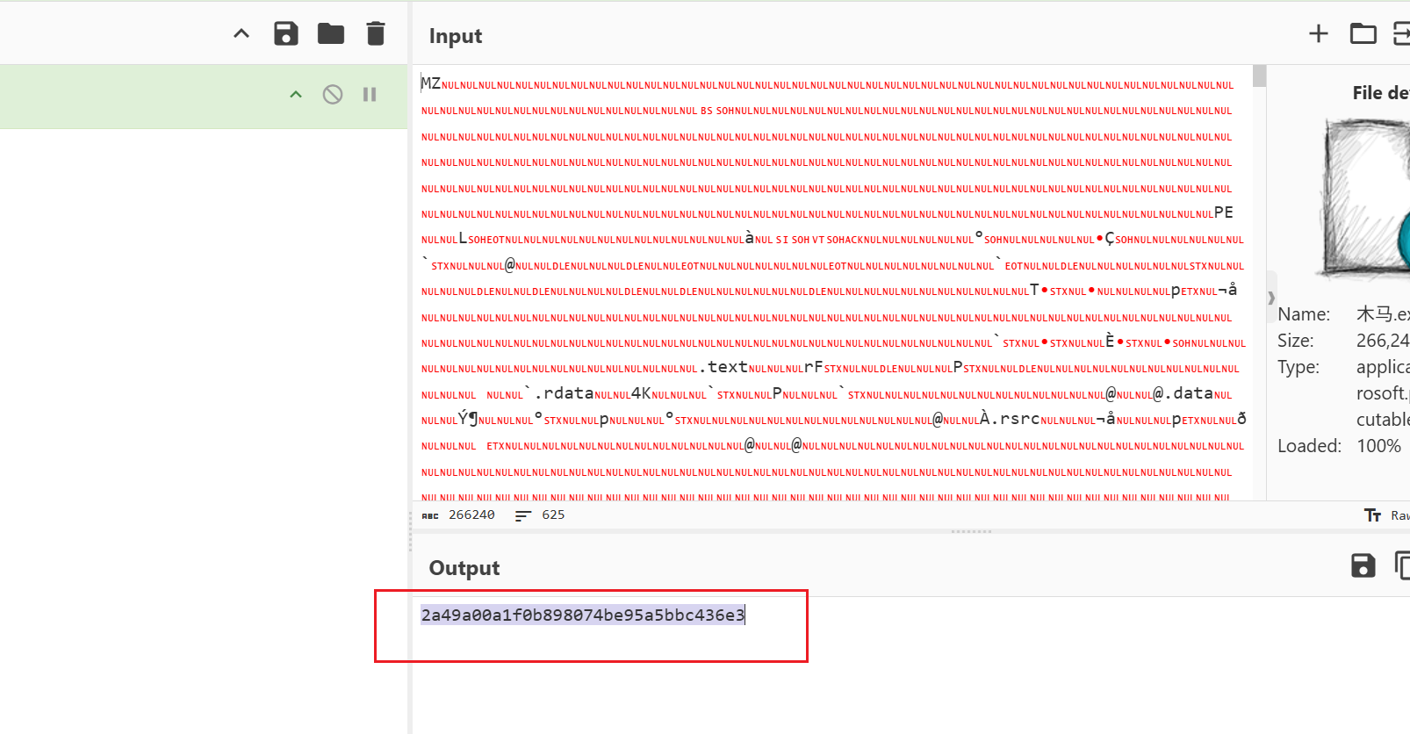The image size is (1410, 734).
Task: Click the input scrollbar thumb
Action: 1260,76
